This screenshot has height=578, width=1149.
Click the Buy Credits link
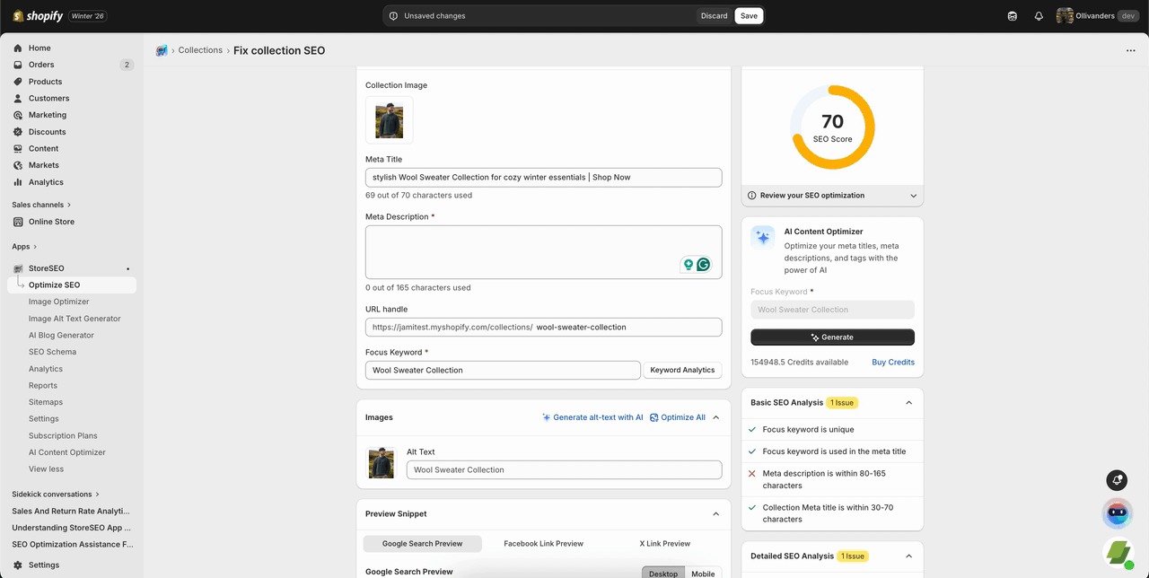click(x=892, y=363)
